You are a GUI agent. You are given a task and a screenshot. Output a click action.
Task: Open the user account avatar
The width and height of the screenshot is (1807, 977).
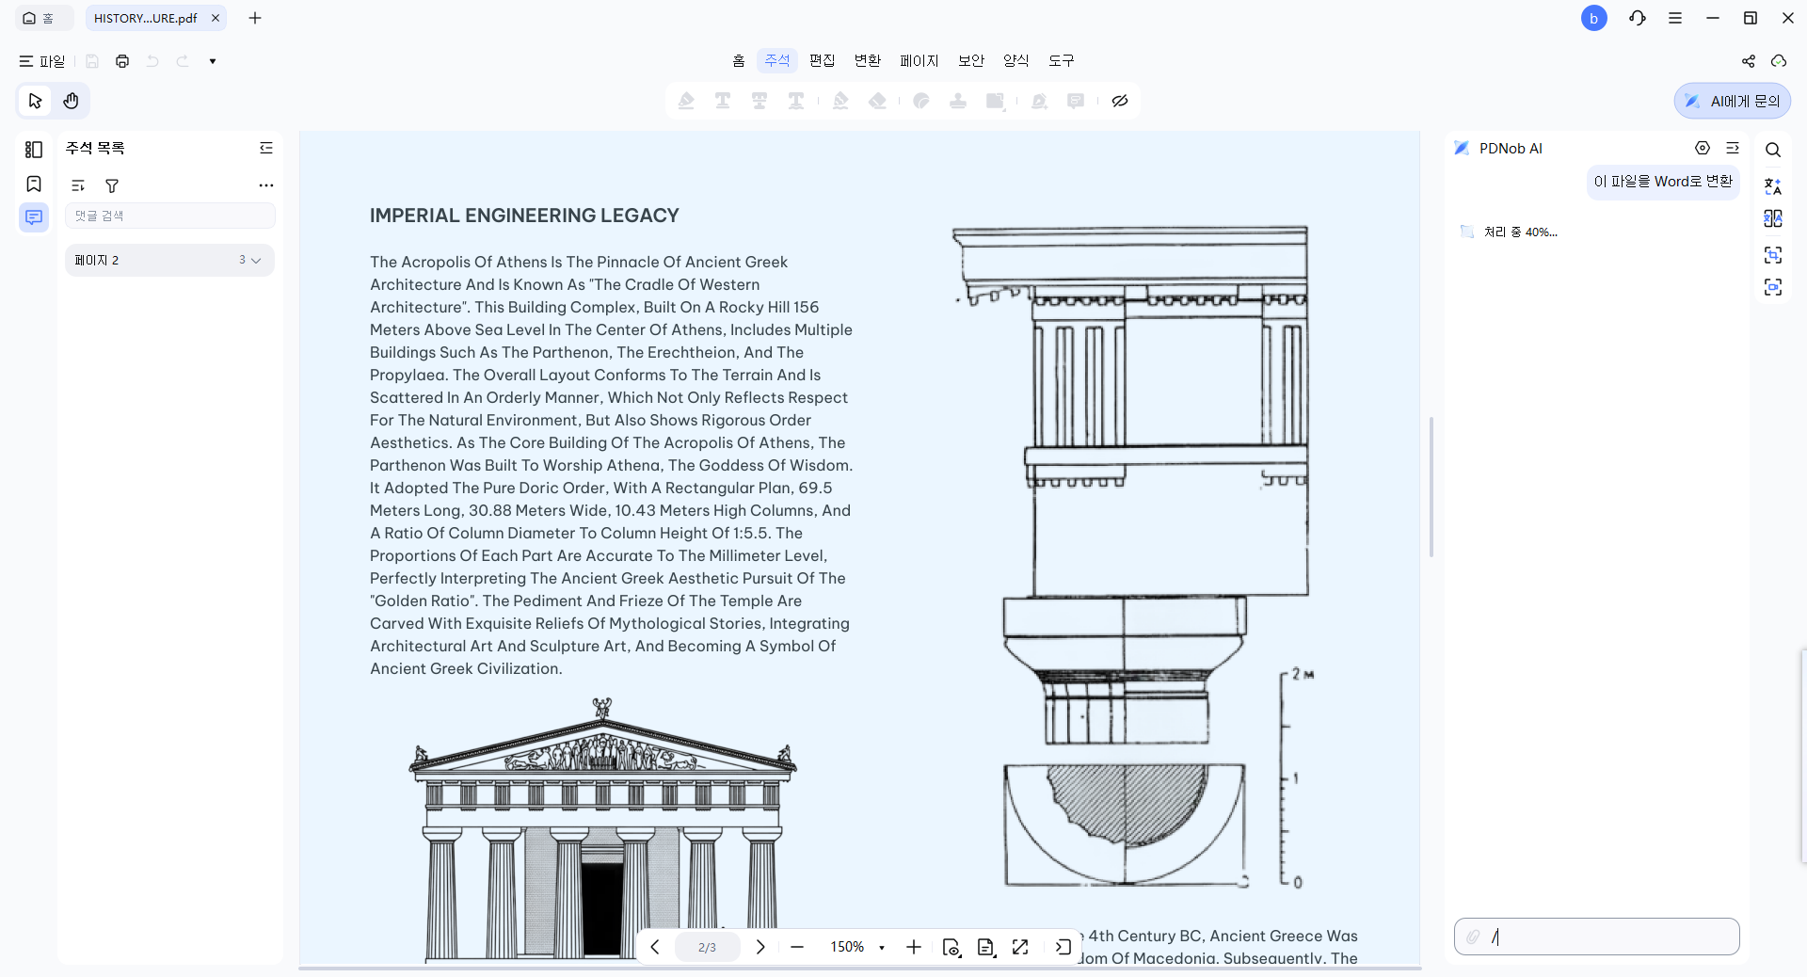pos(1594,18)
